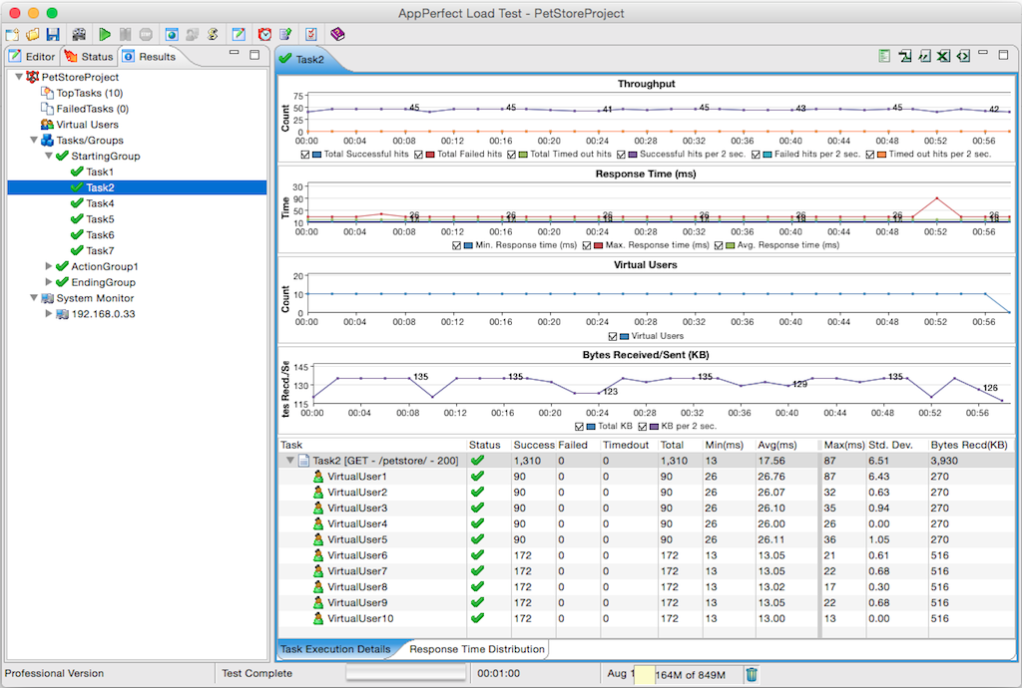Click the Record camera icon

pos(79,35)
